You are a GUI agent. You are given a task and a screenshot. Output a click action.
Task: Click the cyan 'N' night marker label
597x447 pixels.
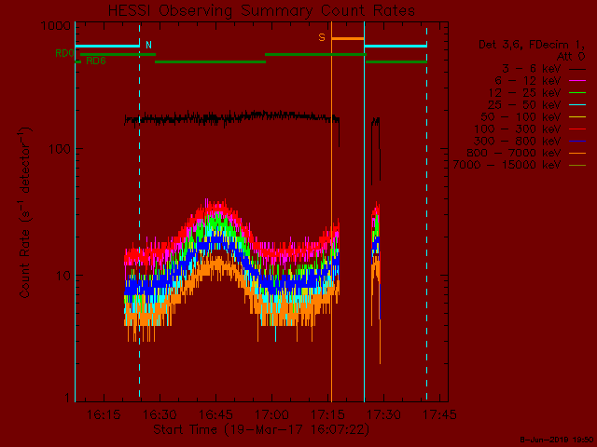[x=148, y=45]
